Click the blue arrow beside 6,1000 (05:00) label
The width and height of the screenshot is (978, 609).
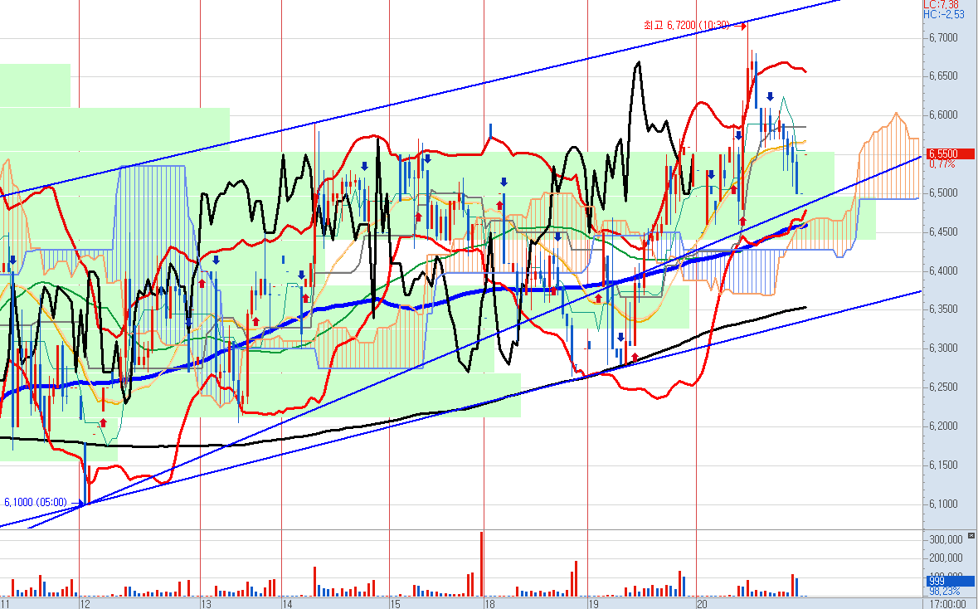pyautogui.click(x=78, y=503)
